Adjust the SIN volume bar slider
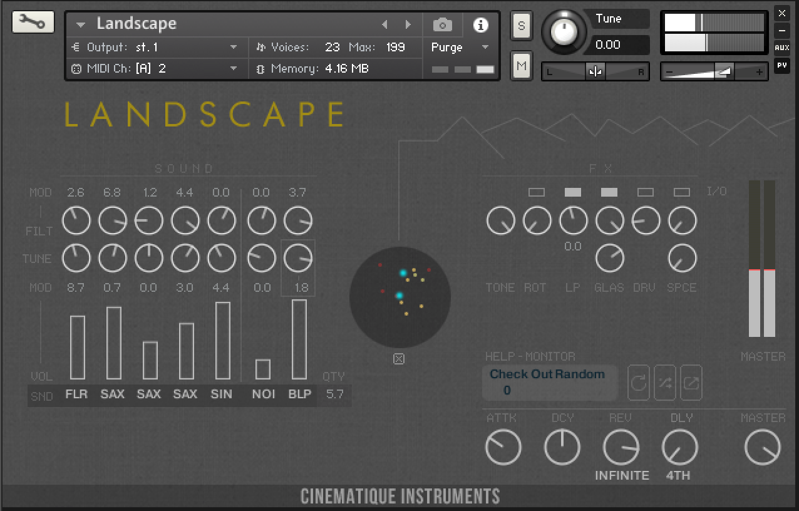Viewport: 799px width, 511px height. point(222,341)
